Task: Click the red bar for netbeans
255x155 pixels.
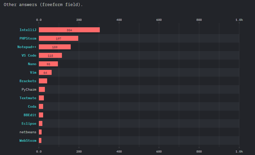Action: (40, 132)
